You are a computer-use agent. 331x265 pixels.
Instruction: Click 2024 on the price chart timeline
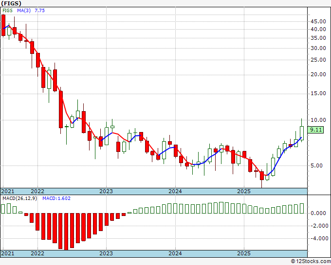(175, 191)
